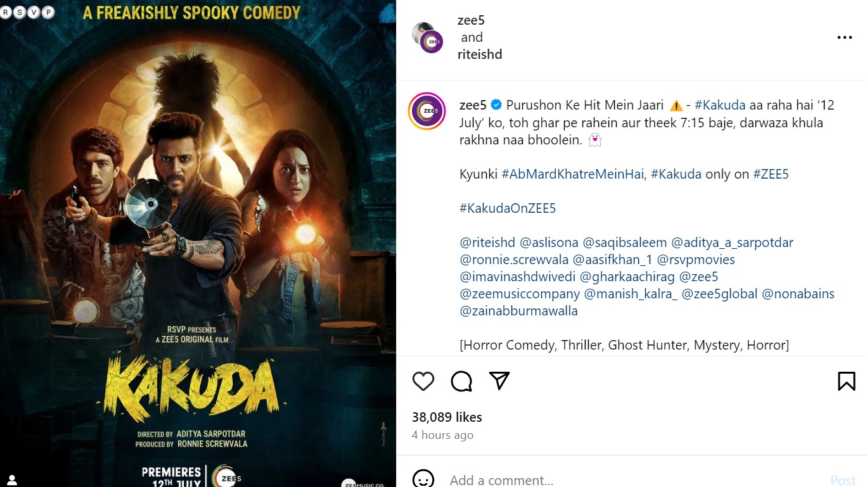The image size is (867, 487).
Task: Open the zee5 username in post header
Action: pos(471,20)
